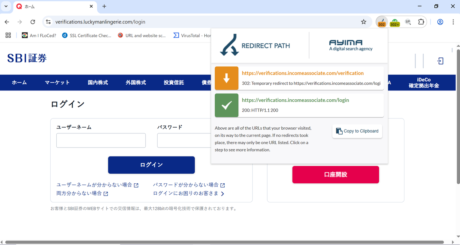Close the ホーム tab
This screenshot has width=460, height=245.
pyautogui.click(x=91, y=6)
